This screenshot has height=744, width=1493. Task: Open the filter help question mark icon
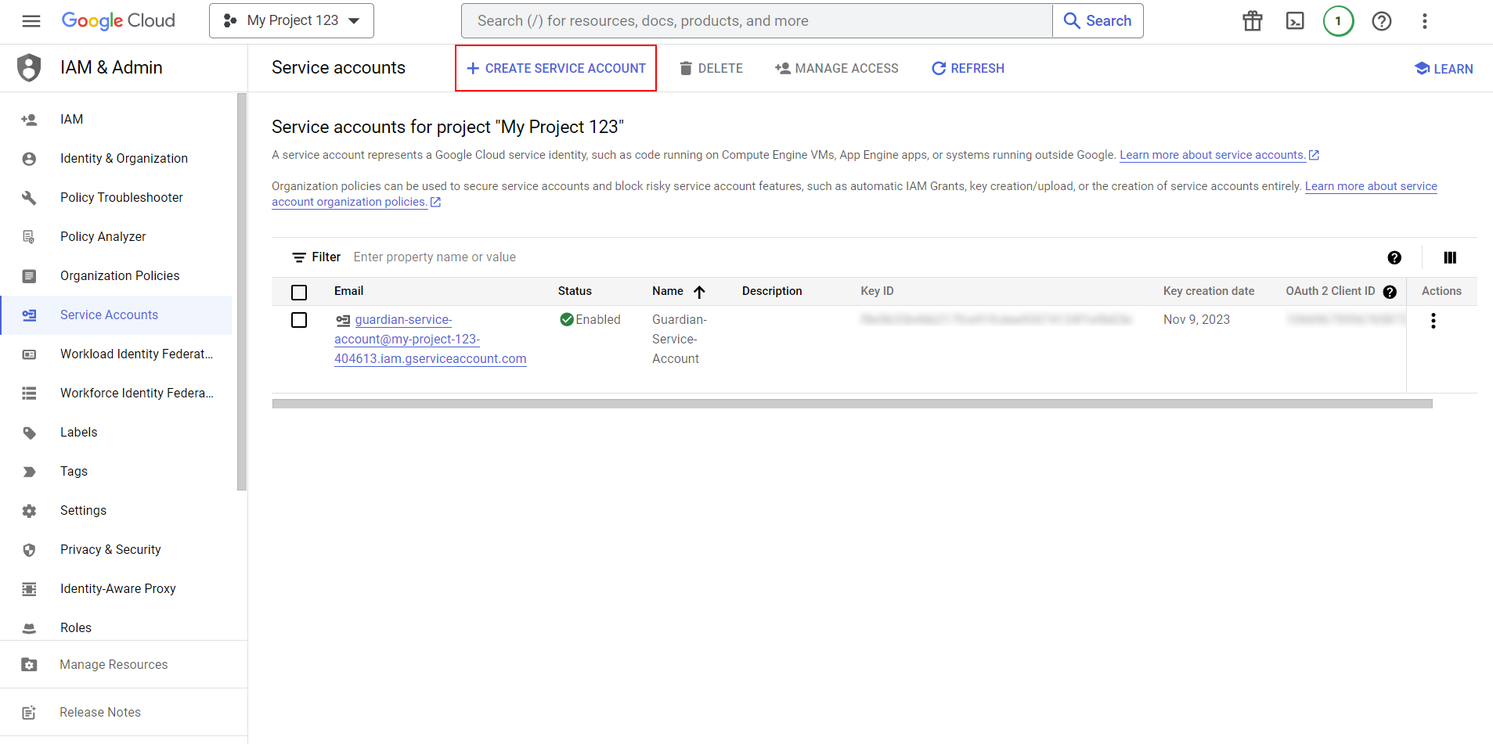tap(1394, 257)
